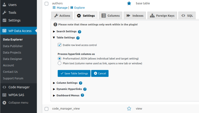Click the Collapse menu arrow icon
This screenshot has width=199, height=113.
coord(4,103)
